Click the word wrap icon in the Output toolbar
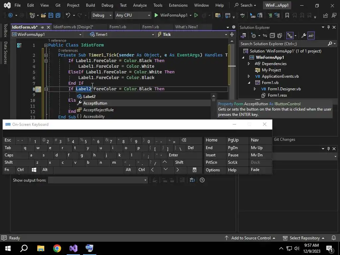Image resolution: width=340 pixels, height=255 pixels. 192,180
